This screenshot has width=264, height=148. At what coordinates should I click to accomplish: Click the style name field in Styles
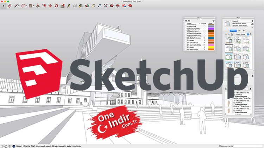click(241, 21)
